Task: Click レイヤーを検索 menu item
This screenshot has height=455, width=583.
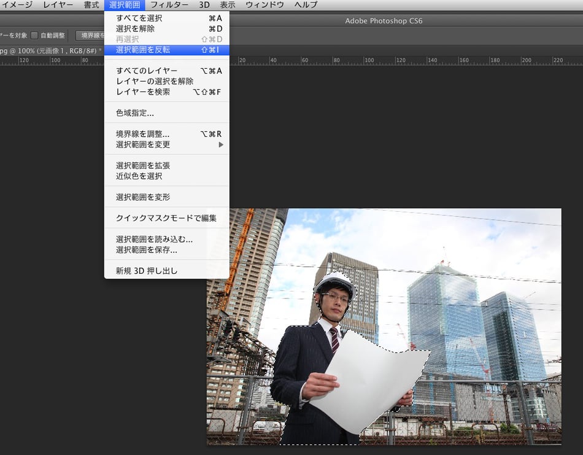Action: point(143,92)
